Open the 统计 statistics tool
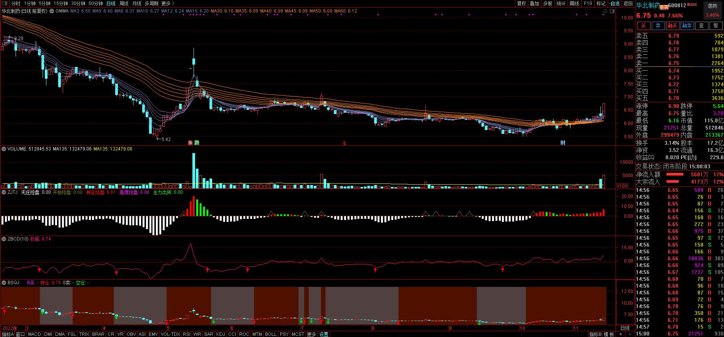This screenshot has width=724, height=337. (561, 3)
